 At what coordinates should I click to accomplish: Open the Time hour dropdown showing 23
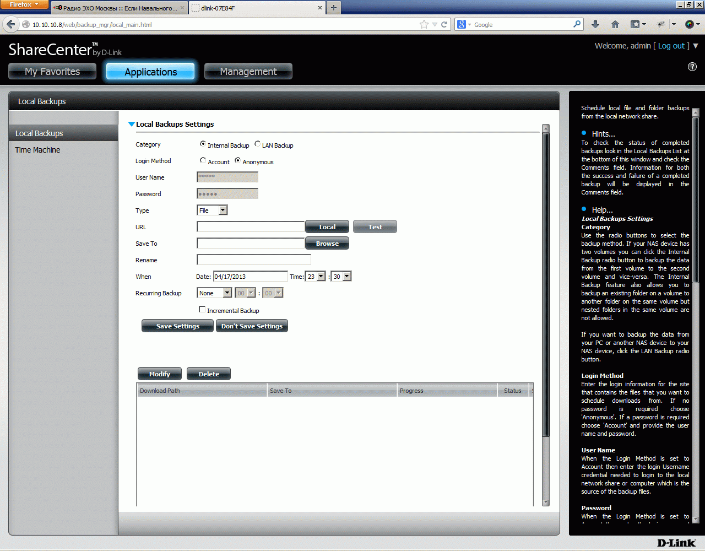316,276
